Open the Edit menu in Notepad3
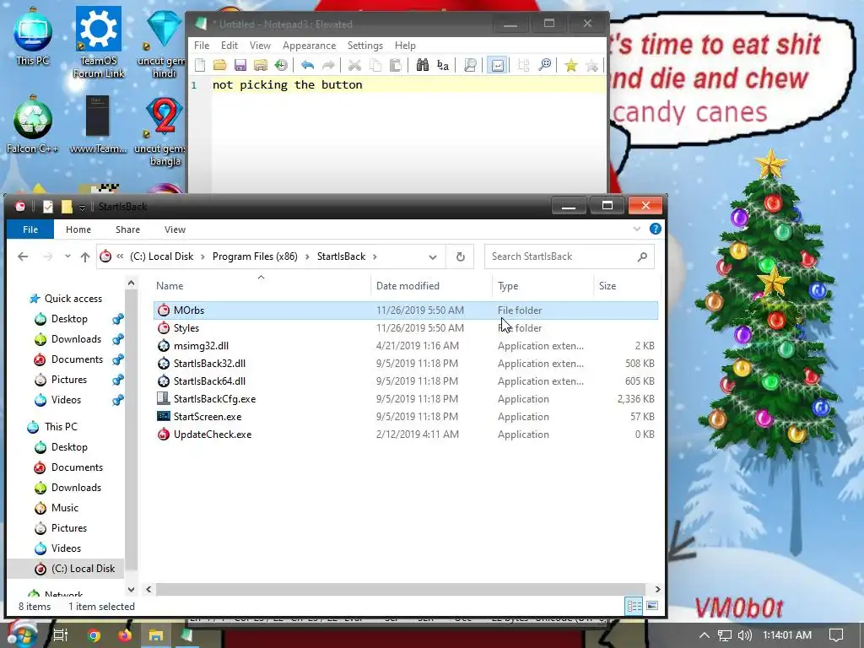Viewport: 864px width, 648px height. pyautogui.click(x=229, y=46)
